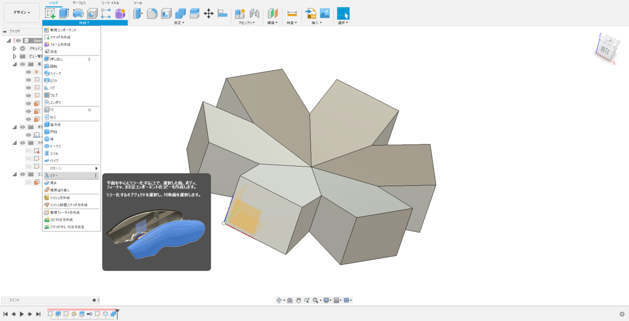This screenshot has height=321, width=629.
Task: Expand the Named Views tree node
Action: coord(15,56)
